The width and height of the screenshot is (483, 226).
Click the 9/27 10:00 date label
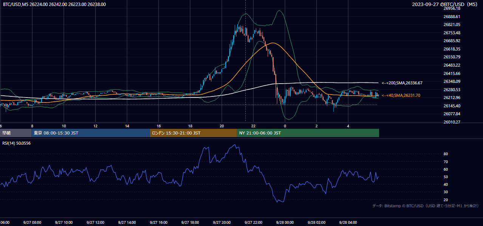[x=63, y=222]
